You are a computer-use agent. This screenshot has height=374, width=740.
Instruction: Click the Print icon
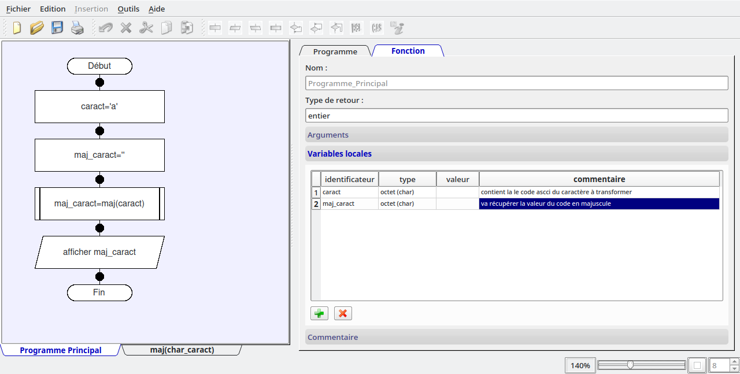click(x=77, y=28)
